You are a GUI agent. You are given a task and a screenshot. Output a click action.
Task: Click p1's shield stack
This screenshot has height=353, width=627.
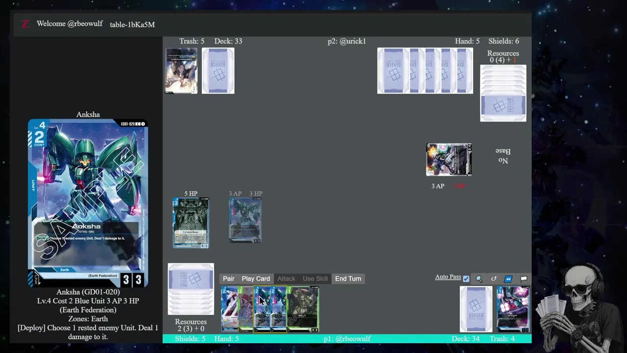(191, 289)
